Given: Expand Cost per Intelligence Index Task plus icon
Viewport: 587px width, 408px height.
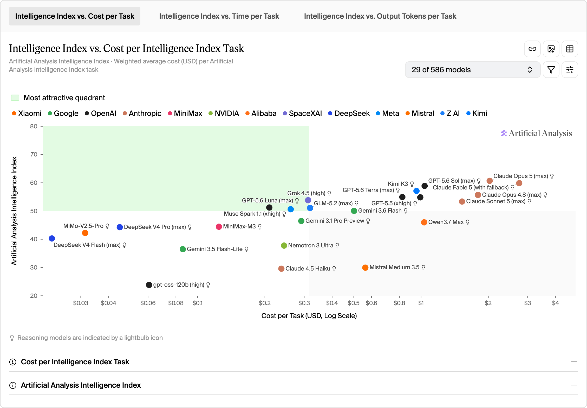Looking at the screenshot, I should click(574, 362).
